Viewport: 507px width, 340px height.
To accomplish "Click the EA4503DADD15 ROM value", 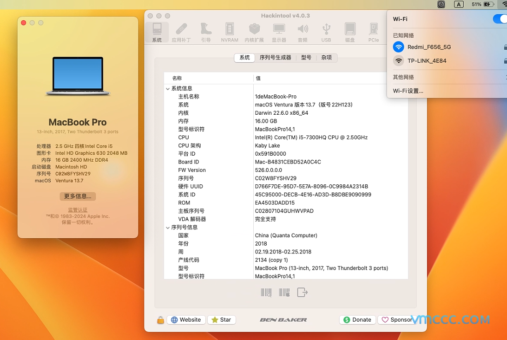I will pos(275,203).
